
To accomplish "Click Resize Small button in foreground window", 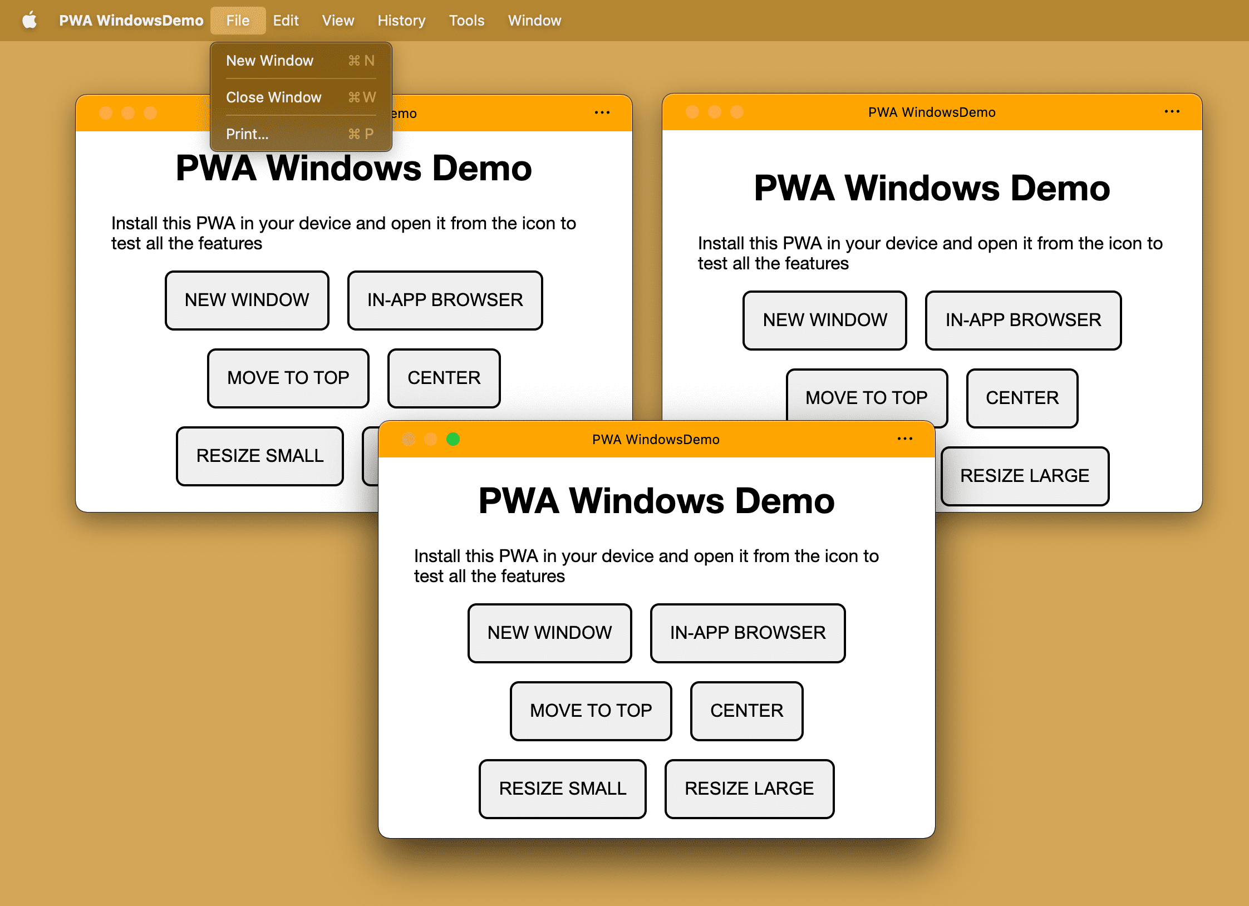I will coord(562,789).
